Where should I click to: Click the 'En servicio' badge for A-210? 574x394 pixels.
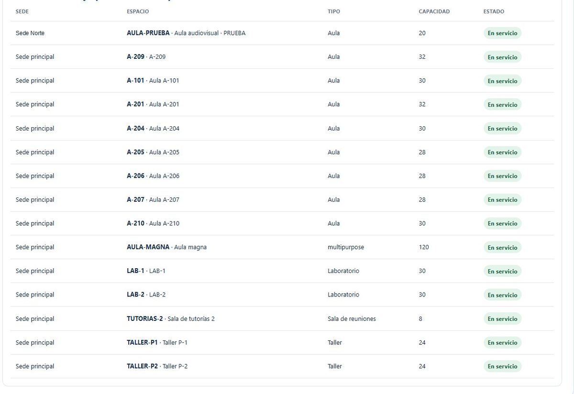click(502, 223)
